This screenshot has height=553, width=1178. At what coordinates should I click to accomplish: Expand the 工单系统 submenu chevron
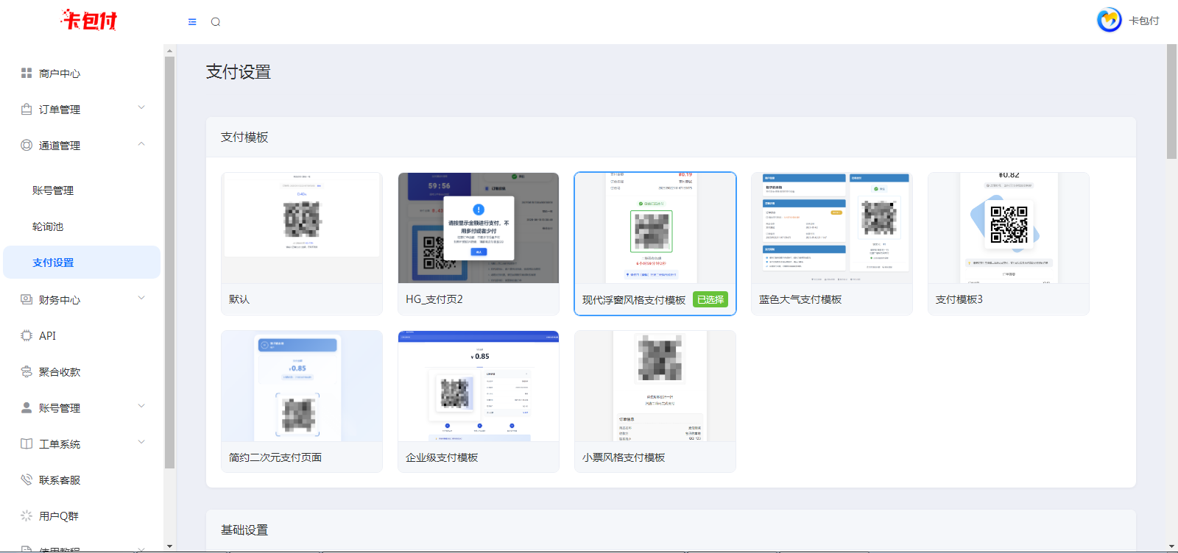tap(141, 442)
